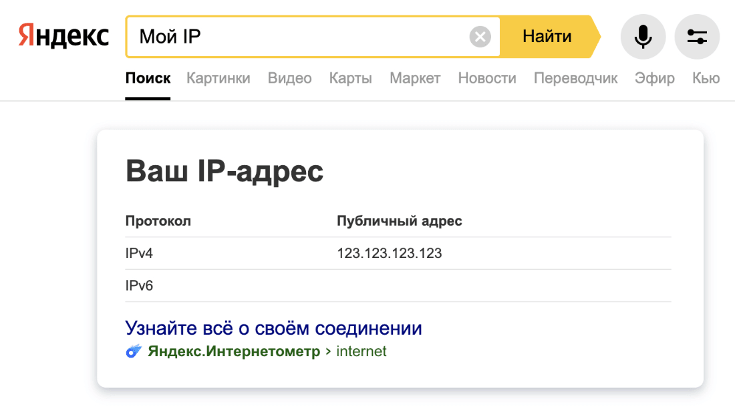
Task: Click the IPv4 address 123.123.123.123
Action: [x=390, y=253]
